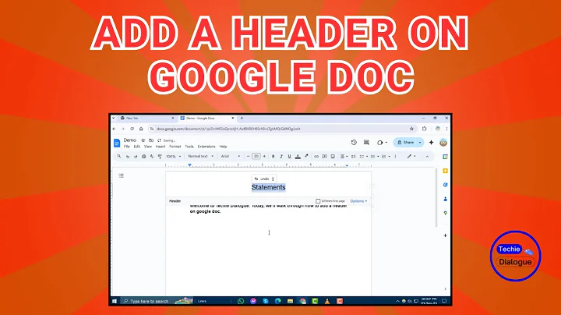Toggle italic formatting
The height and width of the screenshot is (315, 561).
pyautogui.click(x=281, y=157)
